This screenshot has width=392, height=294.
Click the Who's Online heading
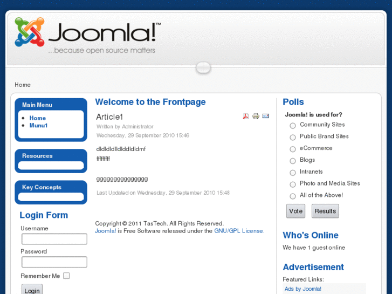(x=311, y=235)
